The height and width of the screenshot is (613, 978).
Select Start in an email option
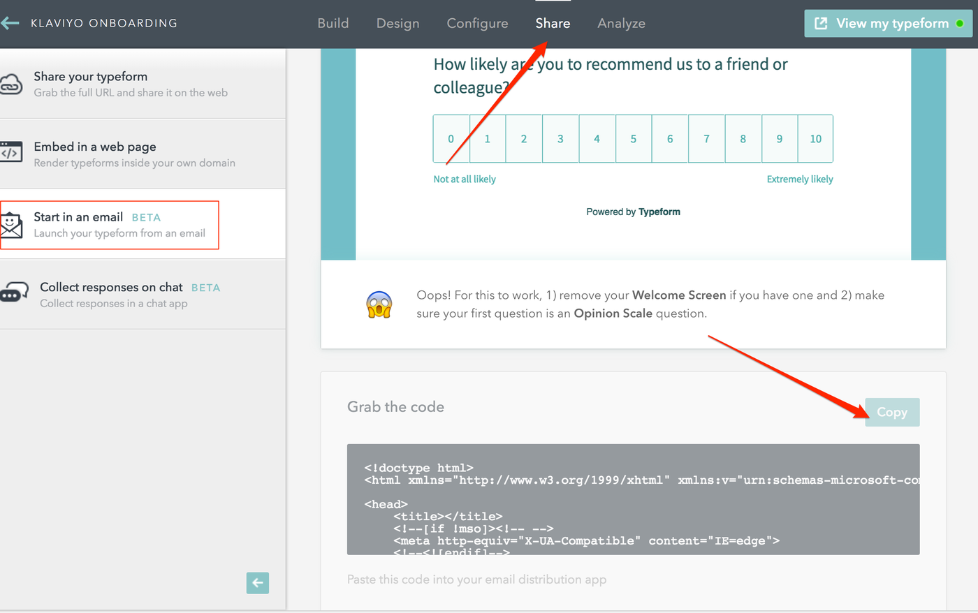tap(143, 224)
